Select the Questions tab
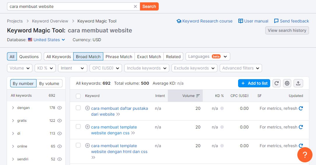316x165 pixels. (x=29, y=57)
